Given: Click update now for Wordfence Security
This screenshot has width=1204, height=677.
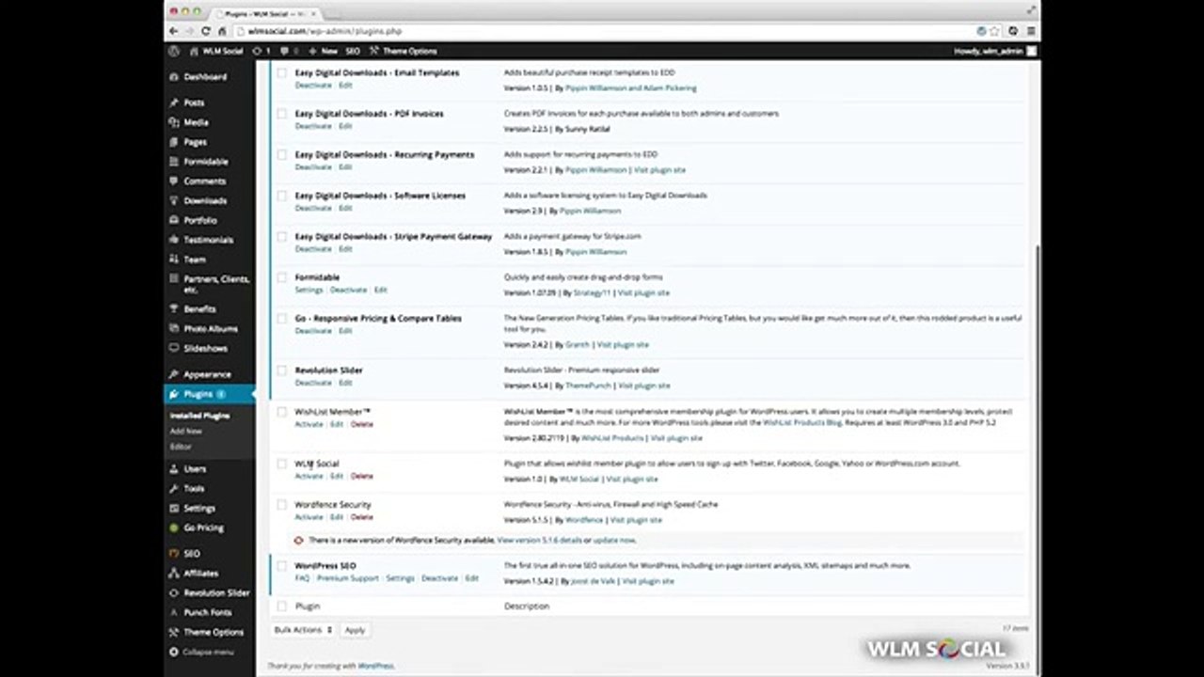Looking at the screenshot, I should (x=614, y=541).
